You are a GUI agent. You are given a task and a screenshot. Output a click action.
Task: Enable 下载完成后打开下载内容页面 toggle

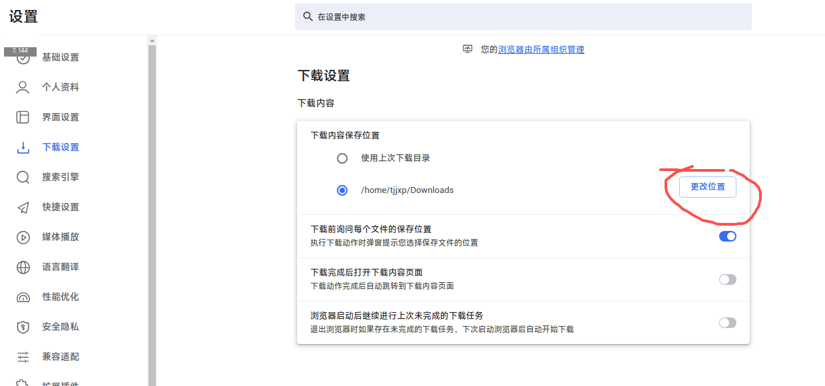tap(728, 280)
